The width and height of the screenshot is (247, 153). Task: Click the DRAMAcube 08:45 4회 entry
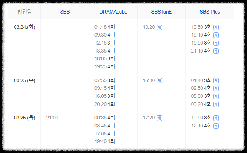(x=105, y=126)
